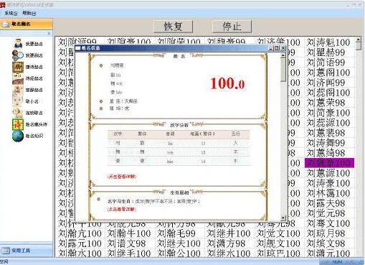Click the red app icon in title bar
Viewport: 365px width, 265px height.
(3, 4)
